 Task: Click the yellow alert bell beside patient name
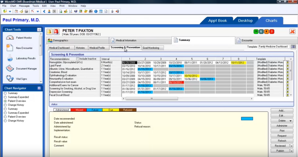coord(49,32)
